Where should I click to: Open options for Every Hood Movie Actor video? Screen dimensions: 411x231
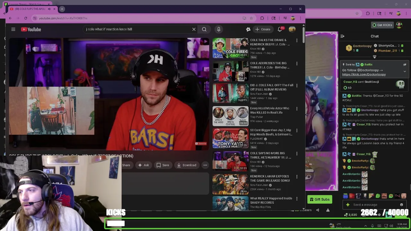click(x=297, y=109)
